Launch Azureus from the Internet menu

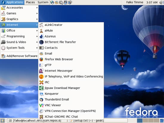71,36
